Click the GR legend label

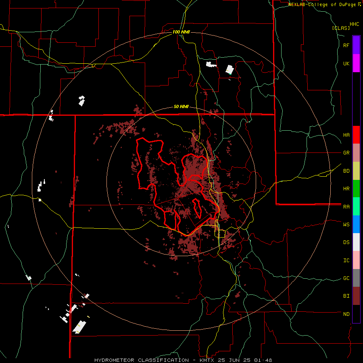point(346,153)
